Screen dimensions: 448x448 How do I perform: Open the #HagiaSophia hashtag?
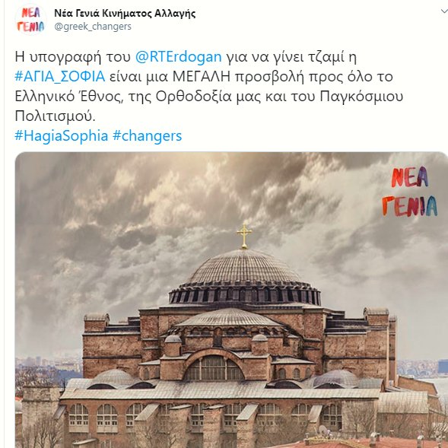point(62,135)
